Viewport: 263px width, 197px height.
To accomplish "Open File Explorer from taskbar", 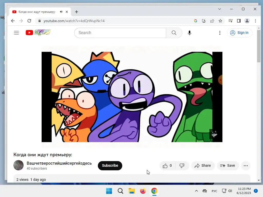I will click(x=132, y=191).
